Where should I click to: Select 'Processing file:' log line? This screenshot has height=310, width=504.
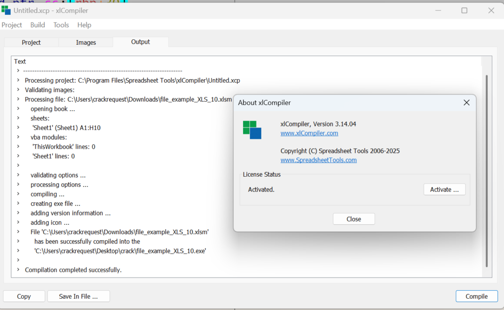tap(128, 99)
